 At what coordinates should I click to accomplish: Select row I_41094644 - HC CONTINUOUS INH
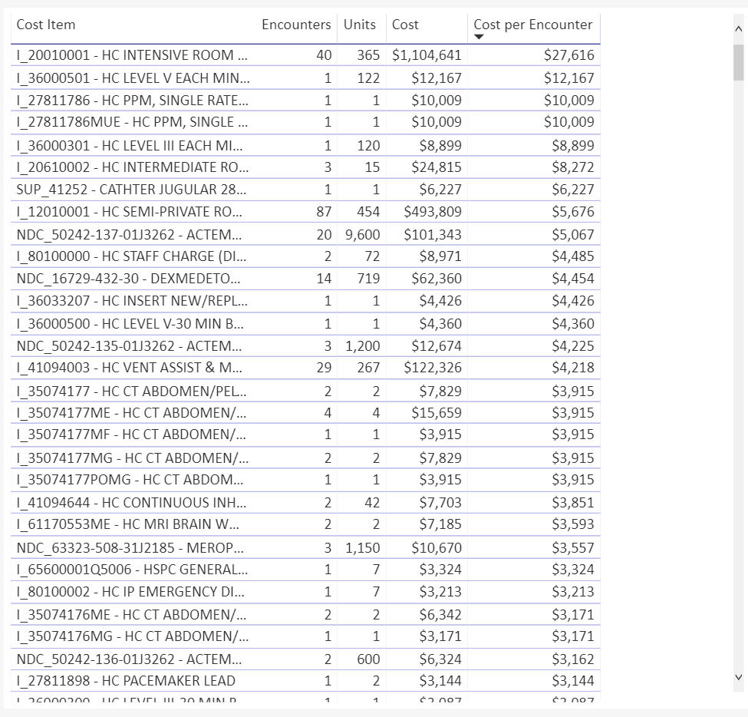click(x=305, y=502)
